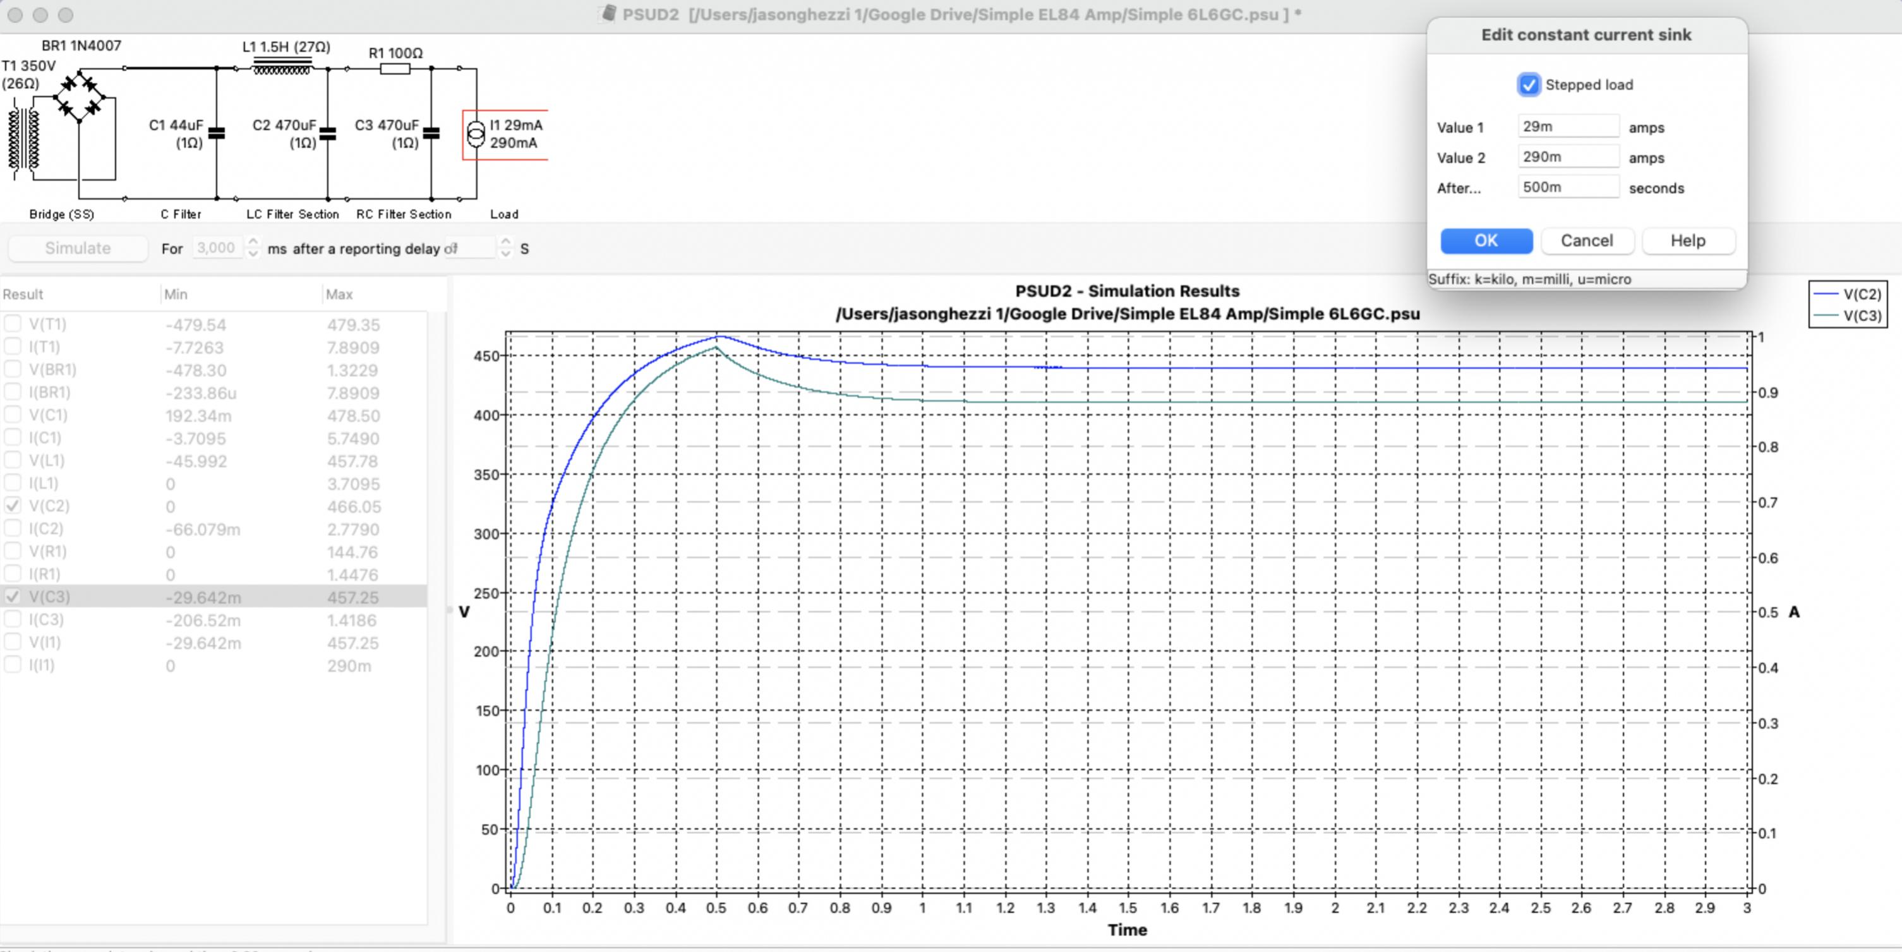Click the V(C1) max value 478.50
Screen dimensions: 1902x952
click(x=354, y=416)
